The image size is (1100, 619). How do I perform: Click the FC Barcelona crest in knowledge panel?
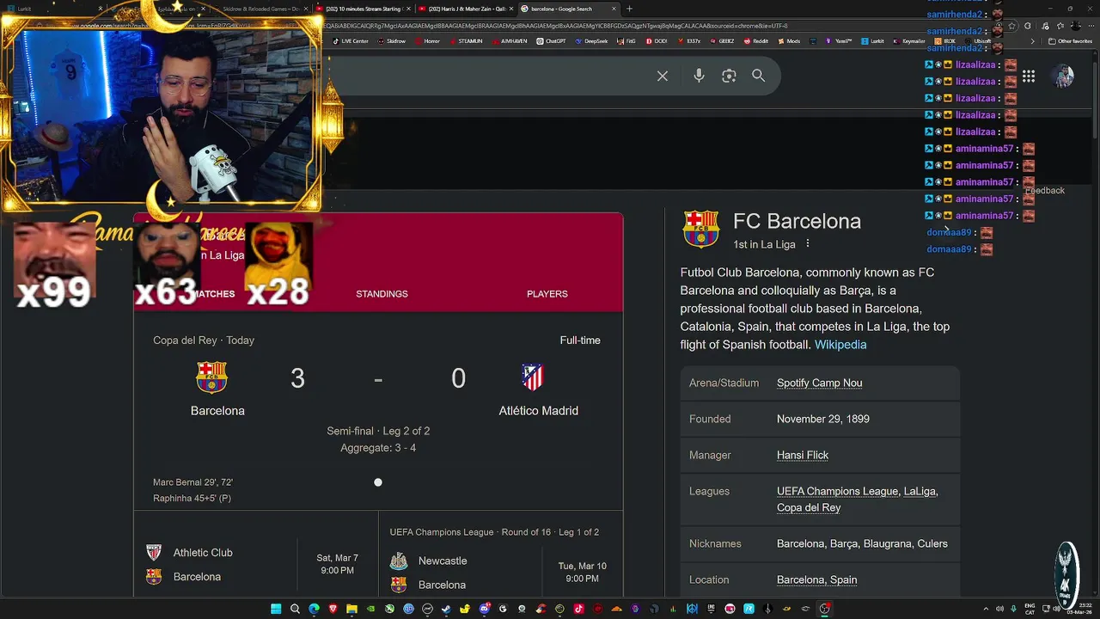(700, 230)
